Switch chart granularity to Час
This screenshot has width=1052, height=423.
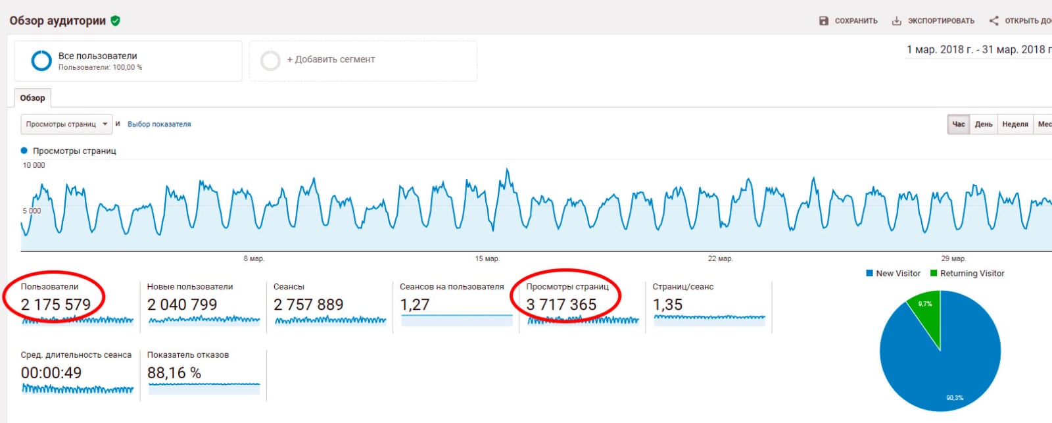959,124
